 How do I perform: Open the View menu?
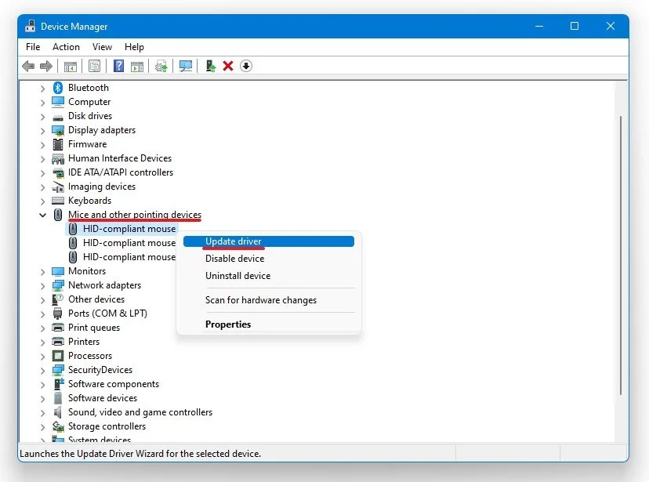coord(102,47)
